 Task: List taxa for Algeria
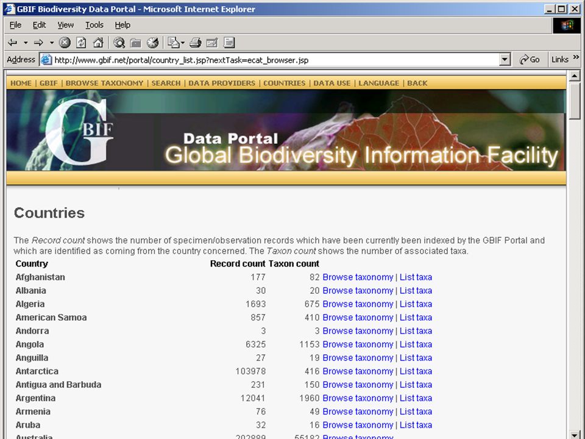click(x=416, y=304)
